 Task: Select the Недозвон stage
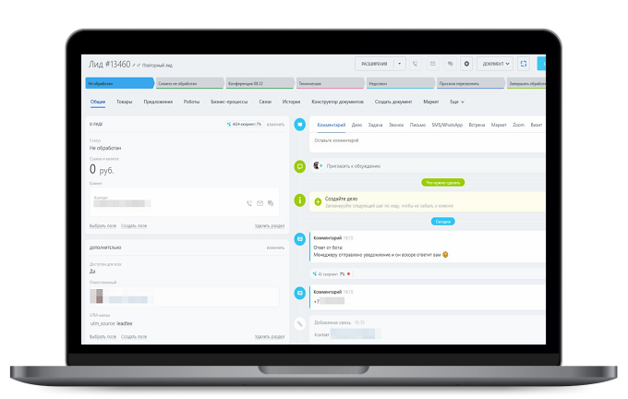[401, 83]
